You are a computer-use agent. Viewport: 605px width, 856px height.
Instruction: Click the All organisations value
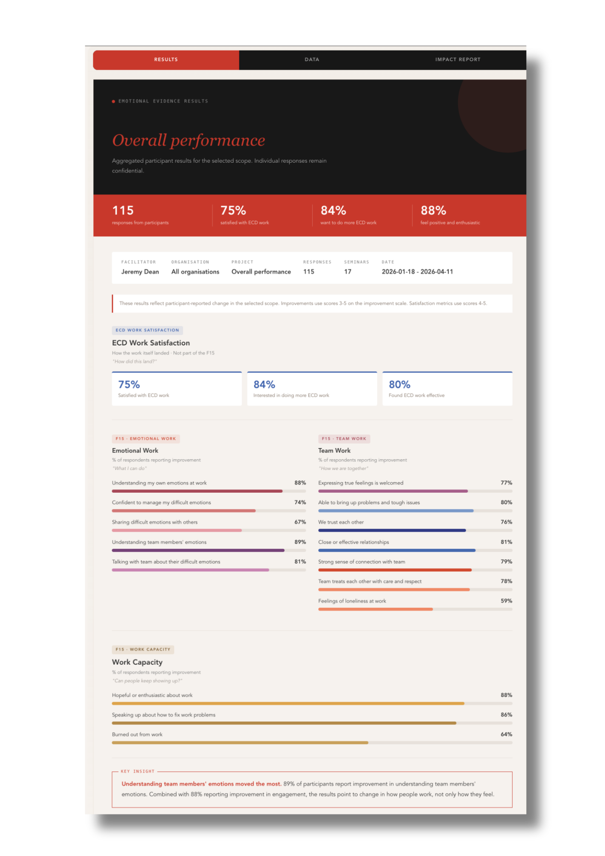(x=195, y=272)
